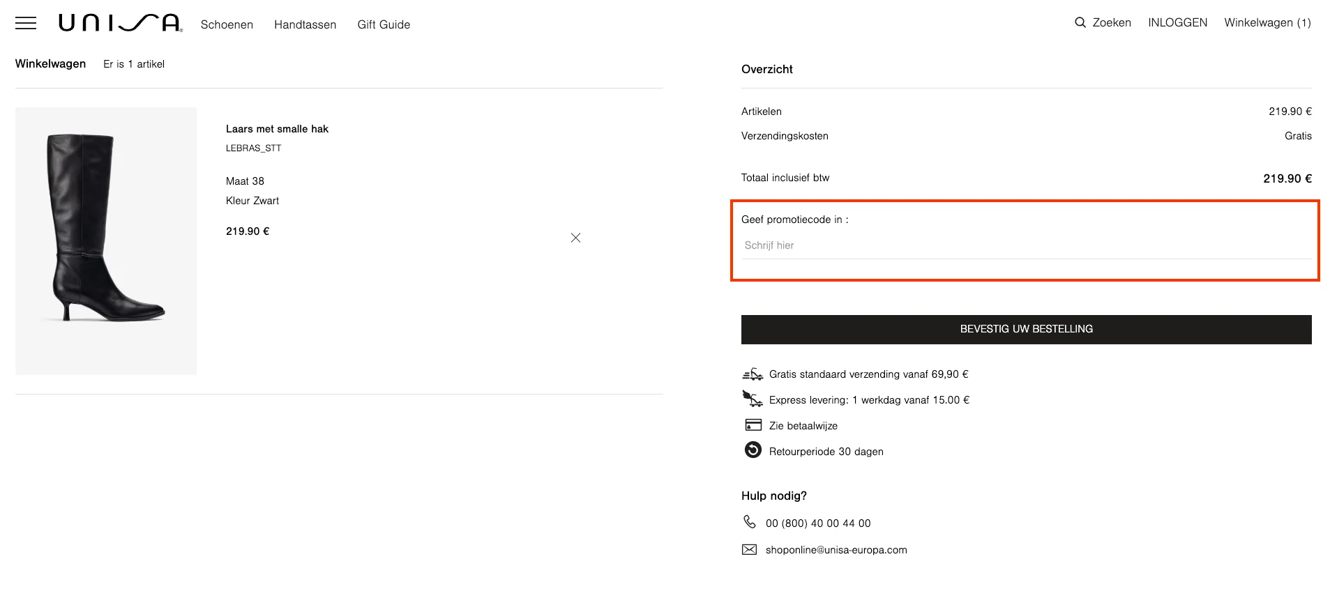This screenshot has width=1330, height=605.
Task: Open the Schoenen menu
Action: pos(227,24)
